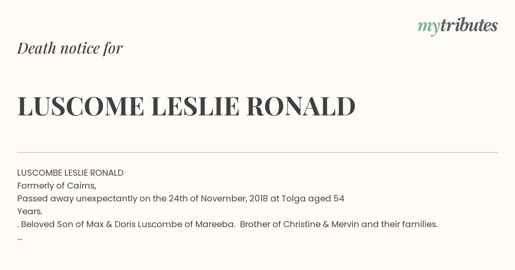The height and width of the screenshot is (270, 515).
Task: Click the word LUSCOME in the large heading
Action: pos(81,106)
